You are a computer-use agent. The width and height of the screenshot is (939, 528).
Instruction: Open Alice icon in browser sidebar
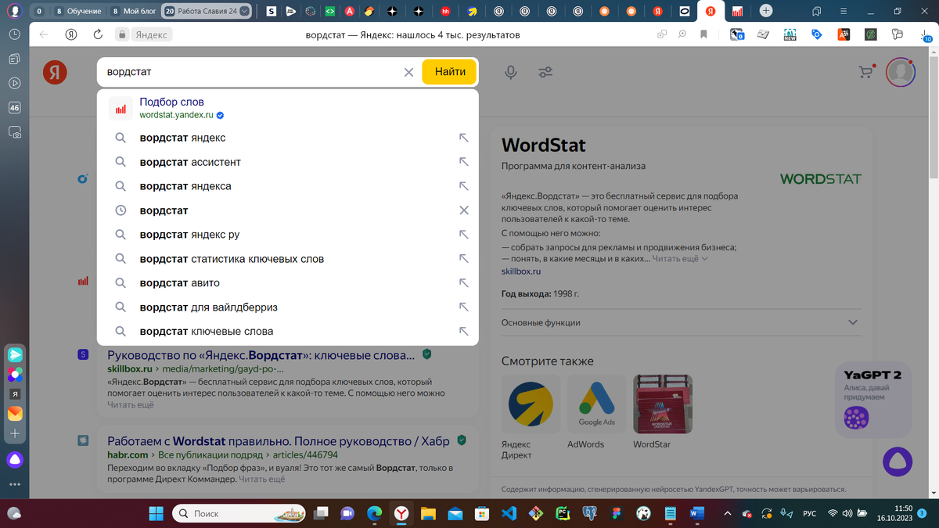(x=15, y=459)
